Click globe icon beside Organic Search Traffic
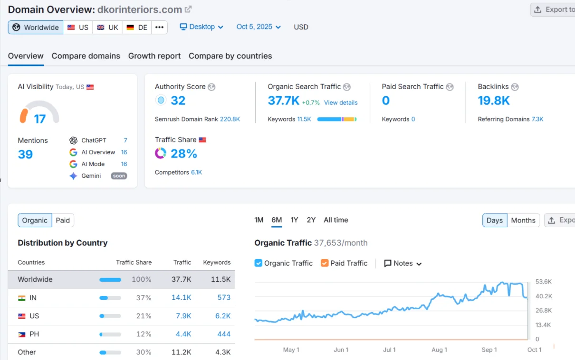575x360 pixels. pos(347,87)
